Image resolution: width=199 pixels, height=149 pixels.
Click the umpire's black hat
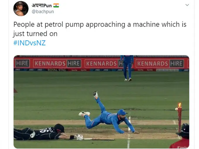(184, 130)
